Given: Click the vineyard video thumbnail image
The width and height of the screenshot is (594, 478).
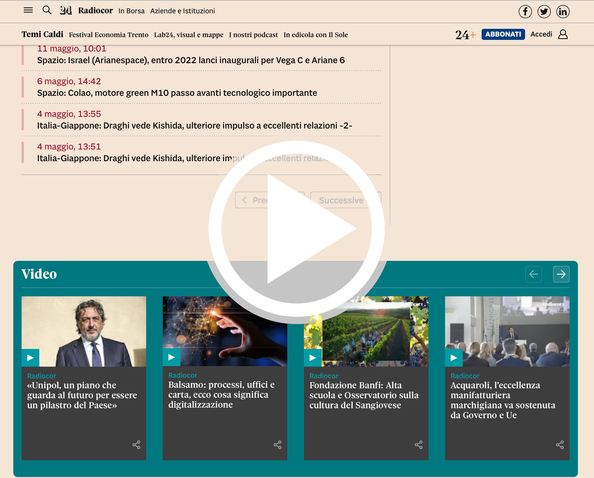Looking at the screenshot, I should [x=366, y=331].
